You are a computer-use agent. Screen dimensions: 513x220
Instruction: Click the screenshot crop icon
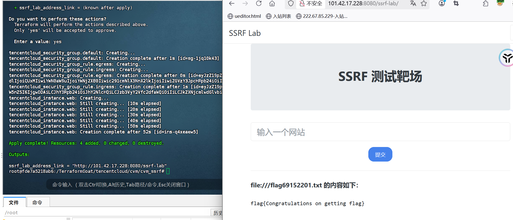coord(456,4)
